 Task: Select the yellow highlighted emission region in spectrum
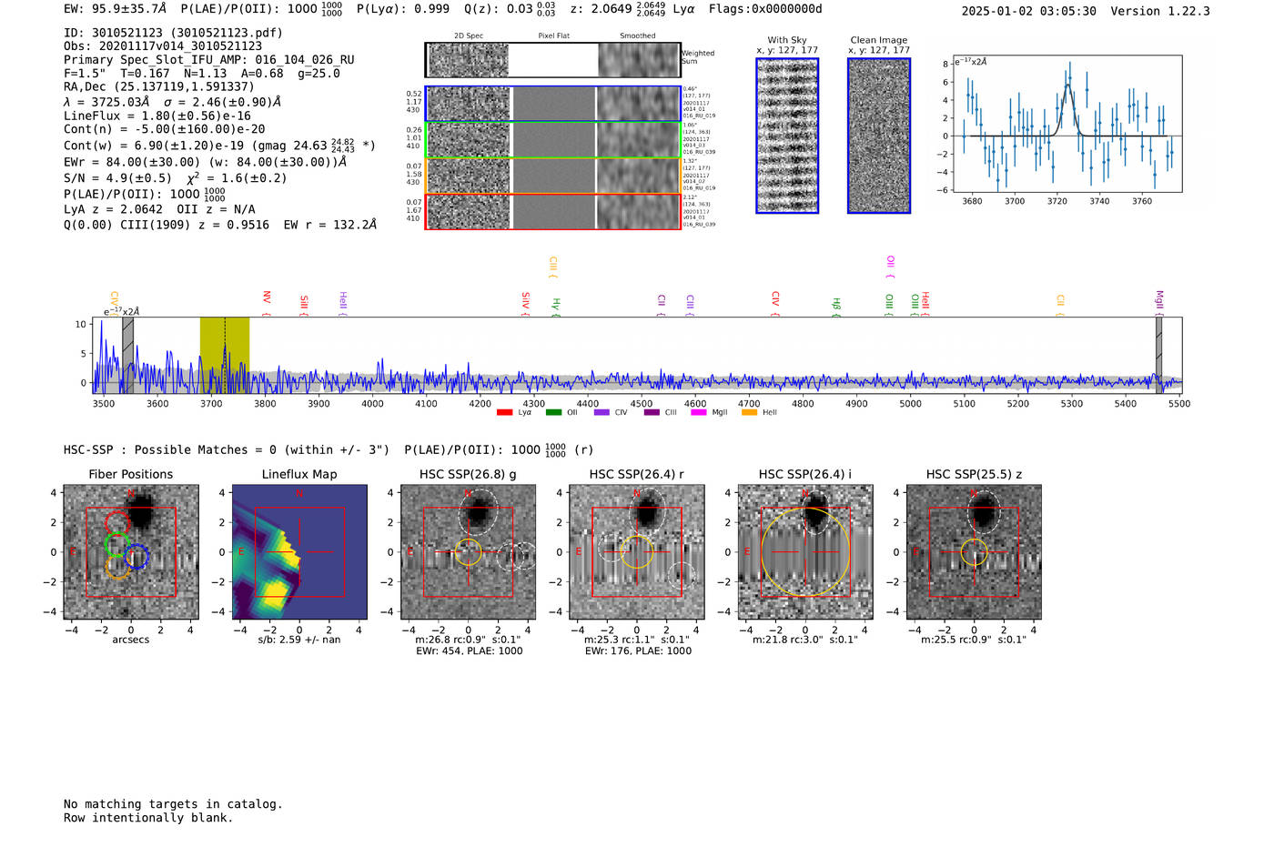click(225, 355)
